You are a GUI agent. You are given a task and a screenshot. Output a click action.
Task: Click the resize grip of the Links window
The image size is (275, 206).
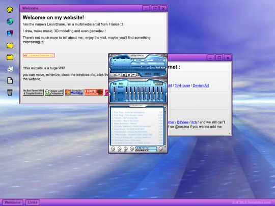(x=229, y=133)
